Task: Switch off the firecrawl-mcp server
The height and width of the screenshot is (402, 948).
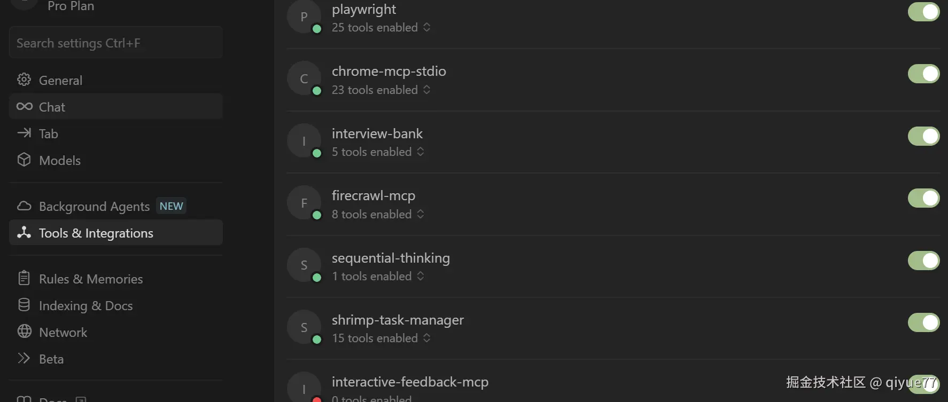Action: (x=923, y=198)
